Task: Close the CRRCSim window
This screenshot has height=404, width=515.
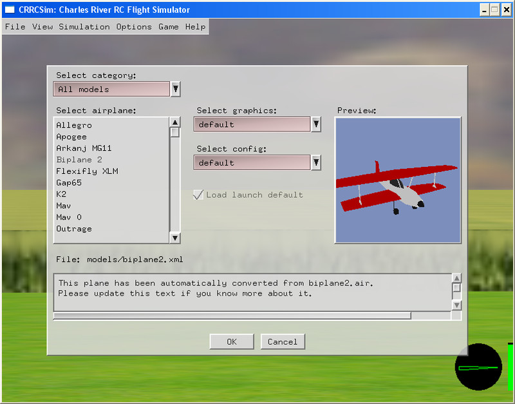Action: click(x=507, y=10)
